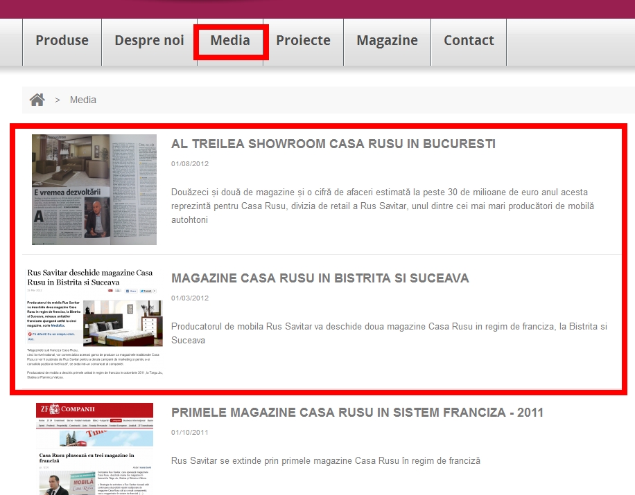Viewport: 635px width, 495px height.
Task: Click summary Rus Savitar se extinde prin primele magazine
Action: 326,461
